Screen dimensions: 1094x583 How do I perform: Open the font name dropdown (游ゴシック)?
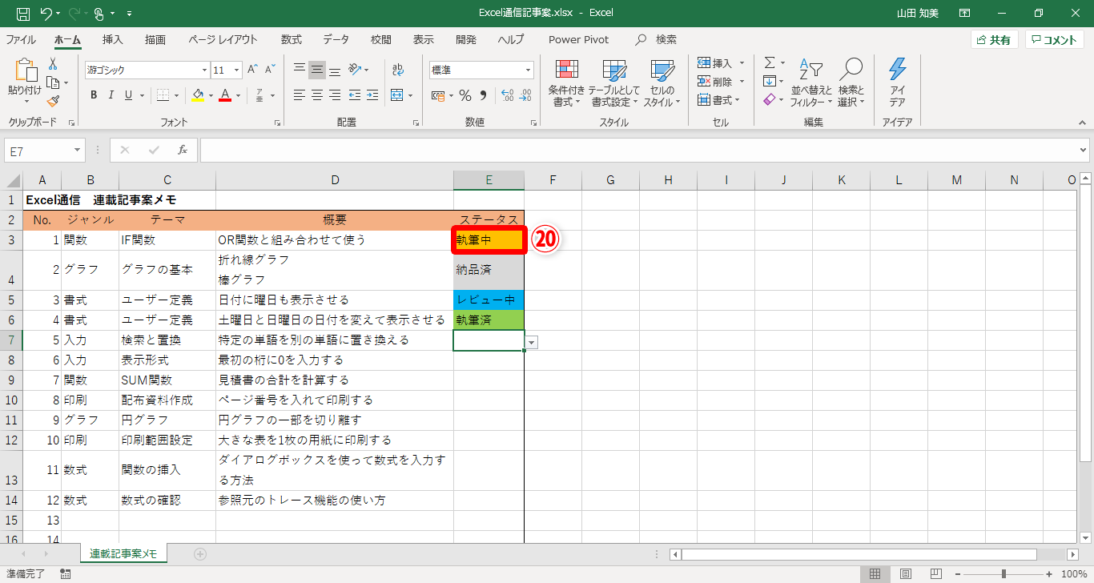(203, 70)
